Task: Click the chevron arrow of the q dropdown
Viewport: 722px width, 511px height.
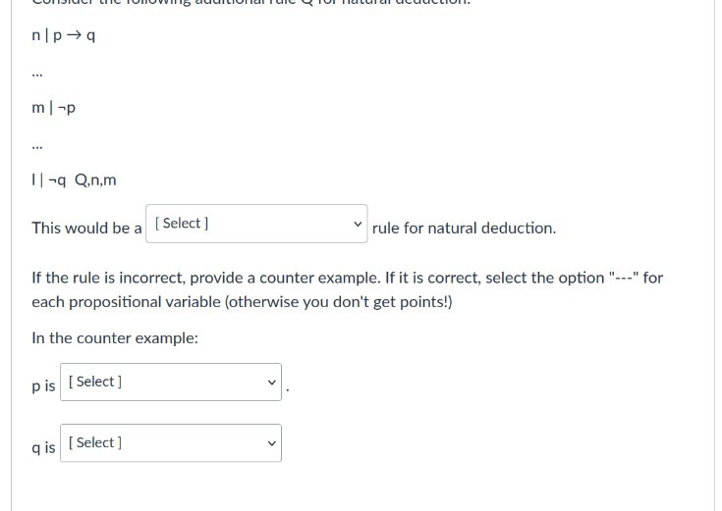Action: pyautogui.click(x=272, y=442)
